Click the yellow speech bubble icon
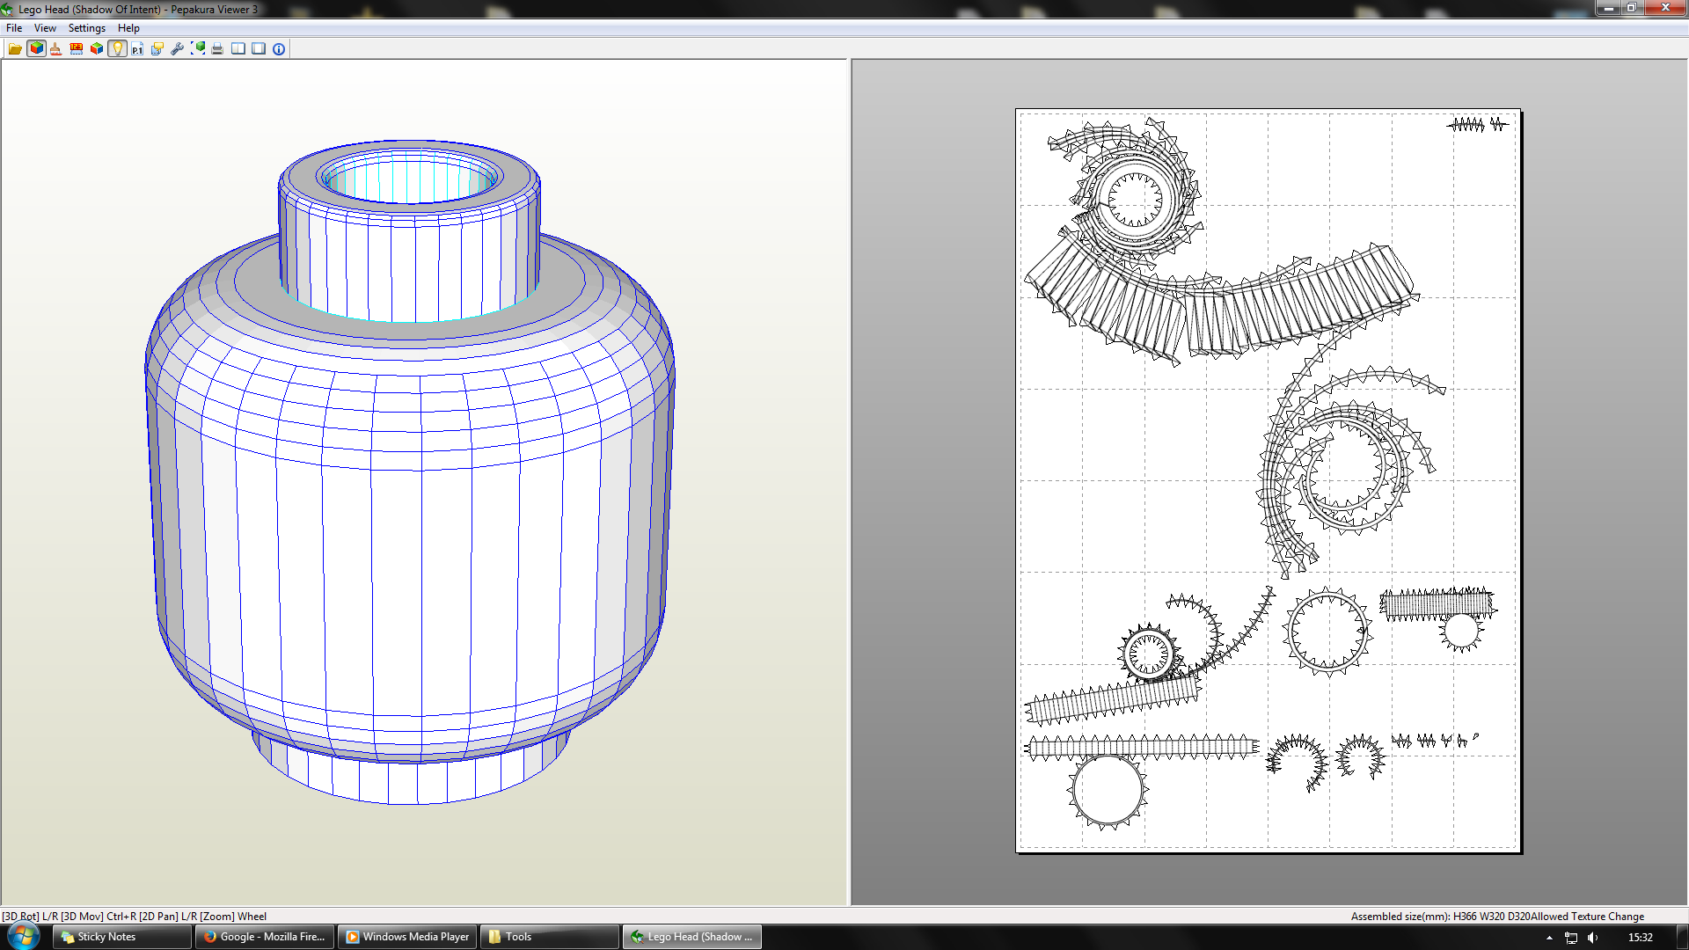The width and height of the screenshot is (1689, 950). (157, 49)
